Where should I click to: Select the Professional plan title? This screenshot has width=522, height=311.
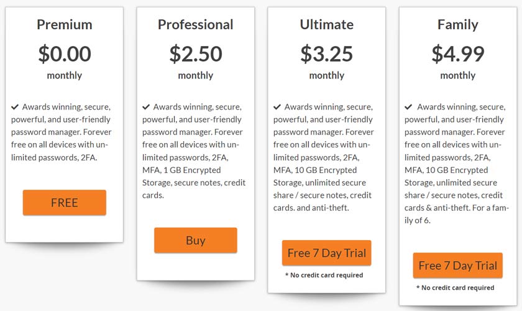point(196,25)
